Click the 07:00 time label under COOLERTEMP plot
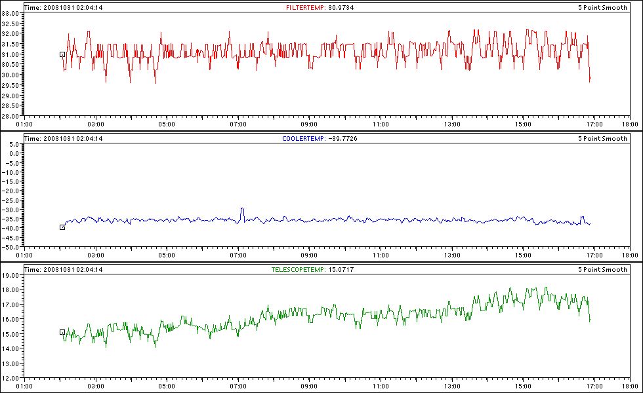643x393 pixels. [x=238, y=255]
